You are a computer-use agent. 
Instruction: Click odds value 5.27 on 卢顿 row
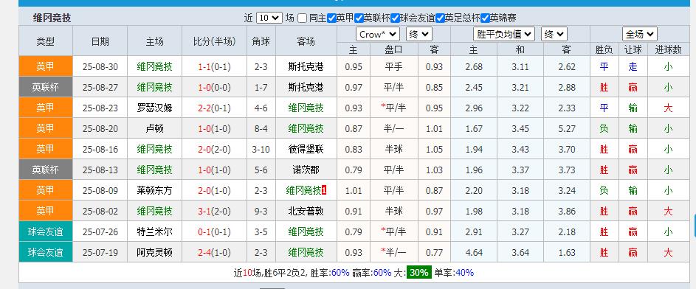pos(566,128)
